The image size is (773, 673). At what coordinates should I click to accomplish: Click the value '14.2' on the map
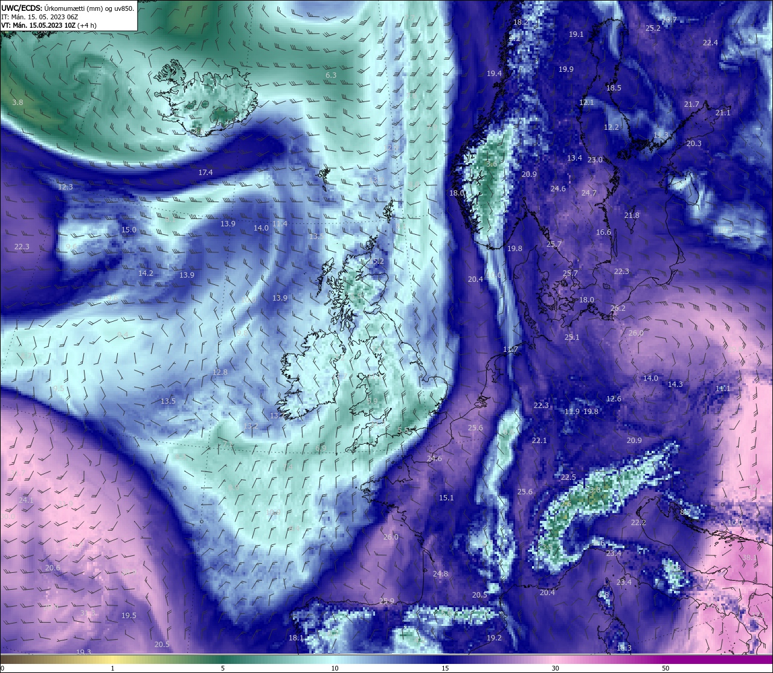click(146, 273)
